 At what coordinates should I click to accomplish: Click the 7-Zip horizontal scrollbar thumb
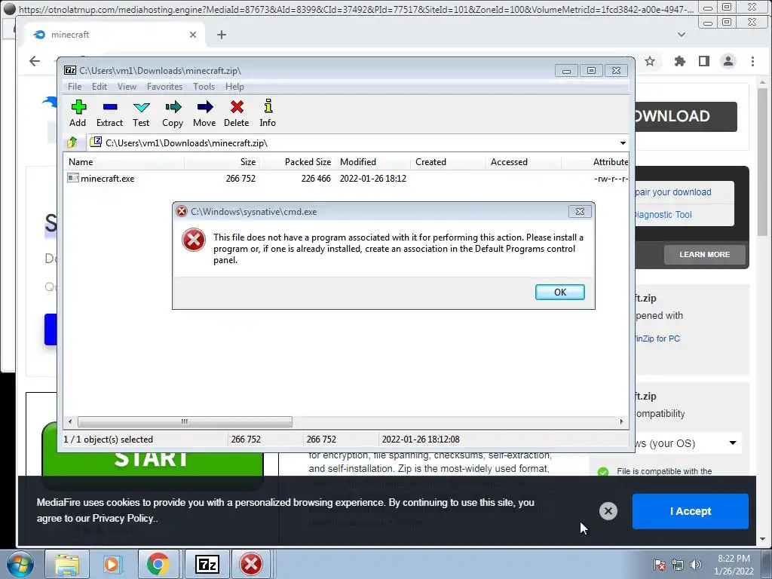tap(185, 421)
